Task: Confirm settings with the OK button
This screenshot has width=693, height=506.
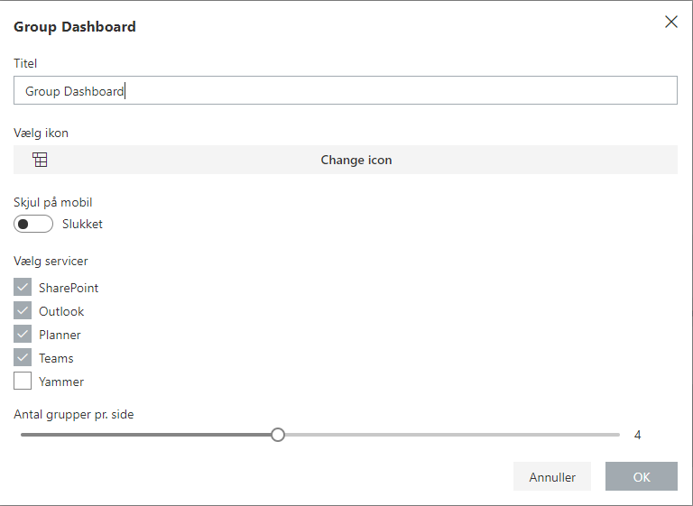Action: (642, 476)
